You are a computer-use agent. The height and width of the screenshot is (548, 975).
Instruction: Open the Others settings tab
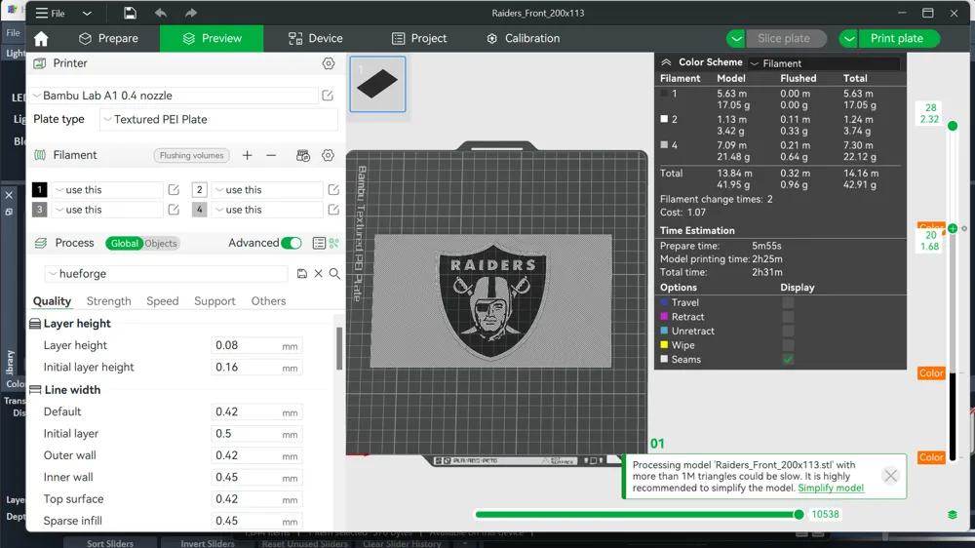[x=269, y=301]
